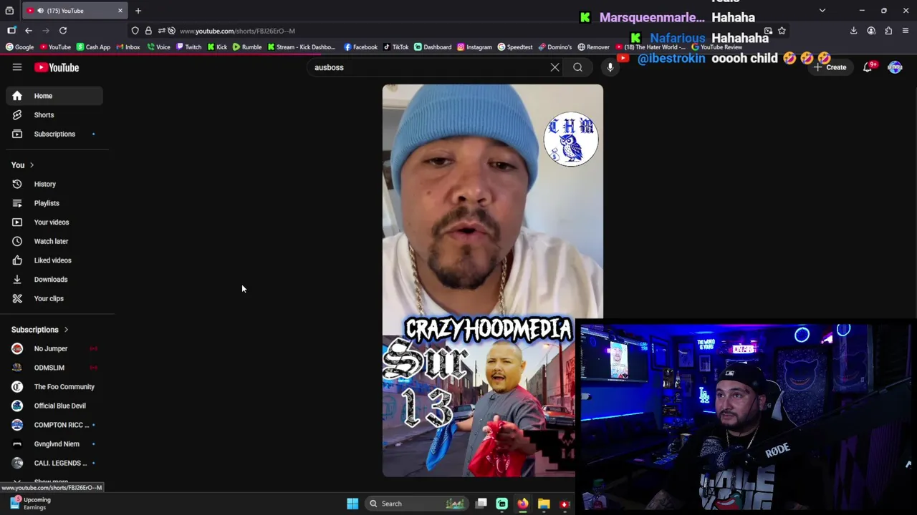
Task: Reload the page
Action: pyautogui.click(x=63, y=31)
